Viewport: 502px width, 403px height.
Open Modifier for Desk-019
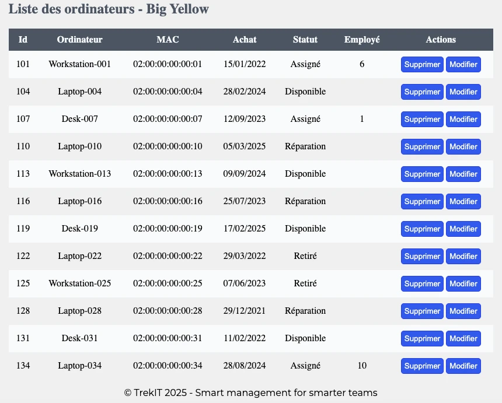click(463, 229)
